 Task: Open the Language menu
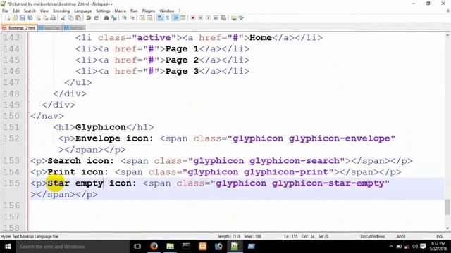pos(83,11)
